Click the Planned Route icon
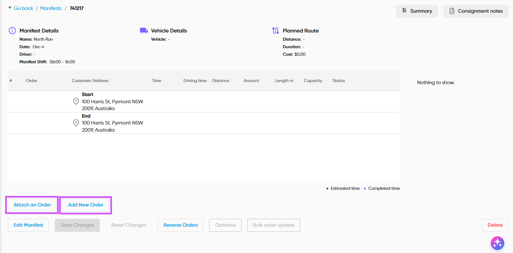The image size is (513, 253). pyautogui.click(x=276, y=31)
